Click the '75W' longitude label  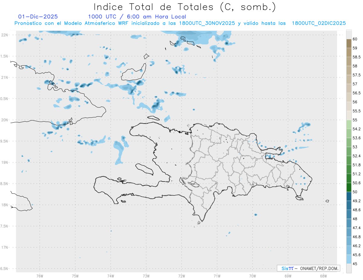pos(75,276)
